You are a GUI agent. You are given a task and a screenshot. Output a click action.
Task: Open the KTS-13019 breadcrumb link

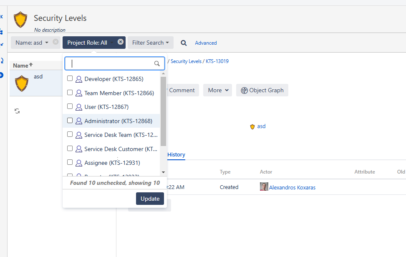click(217, 61)
